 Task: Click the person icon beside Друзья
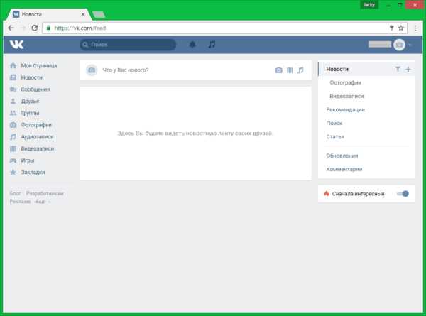13,101
